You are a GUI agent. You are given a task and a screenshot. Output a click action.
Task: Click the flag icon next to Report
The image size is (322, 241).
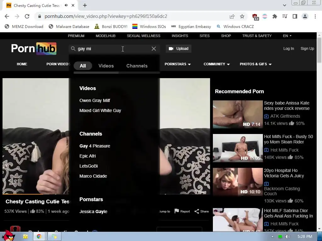pyautogui.click(x=177, y=211)
